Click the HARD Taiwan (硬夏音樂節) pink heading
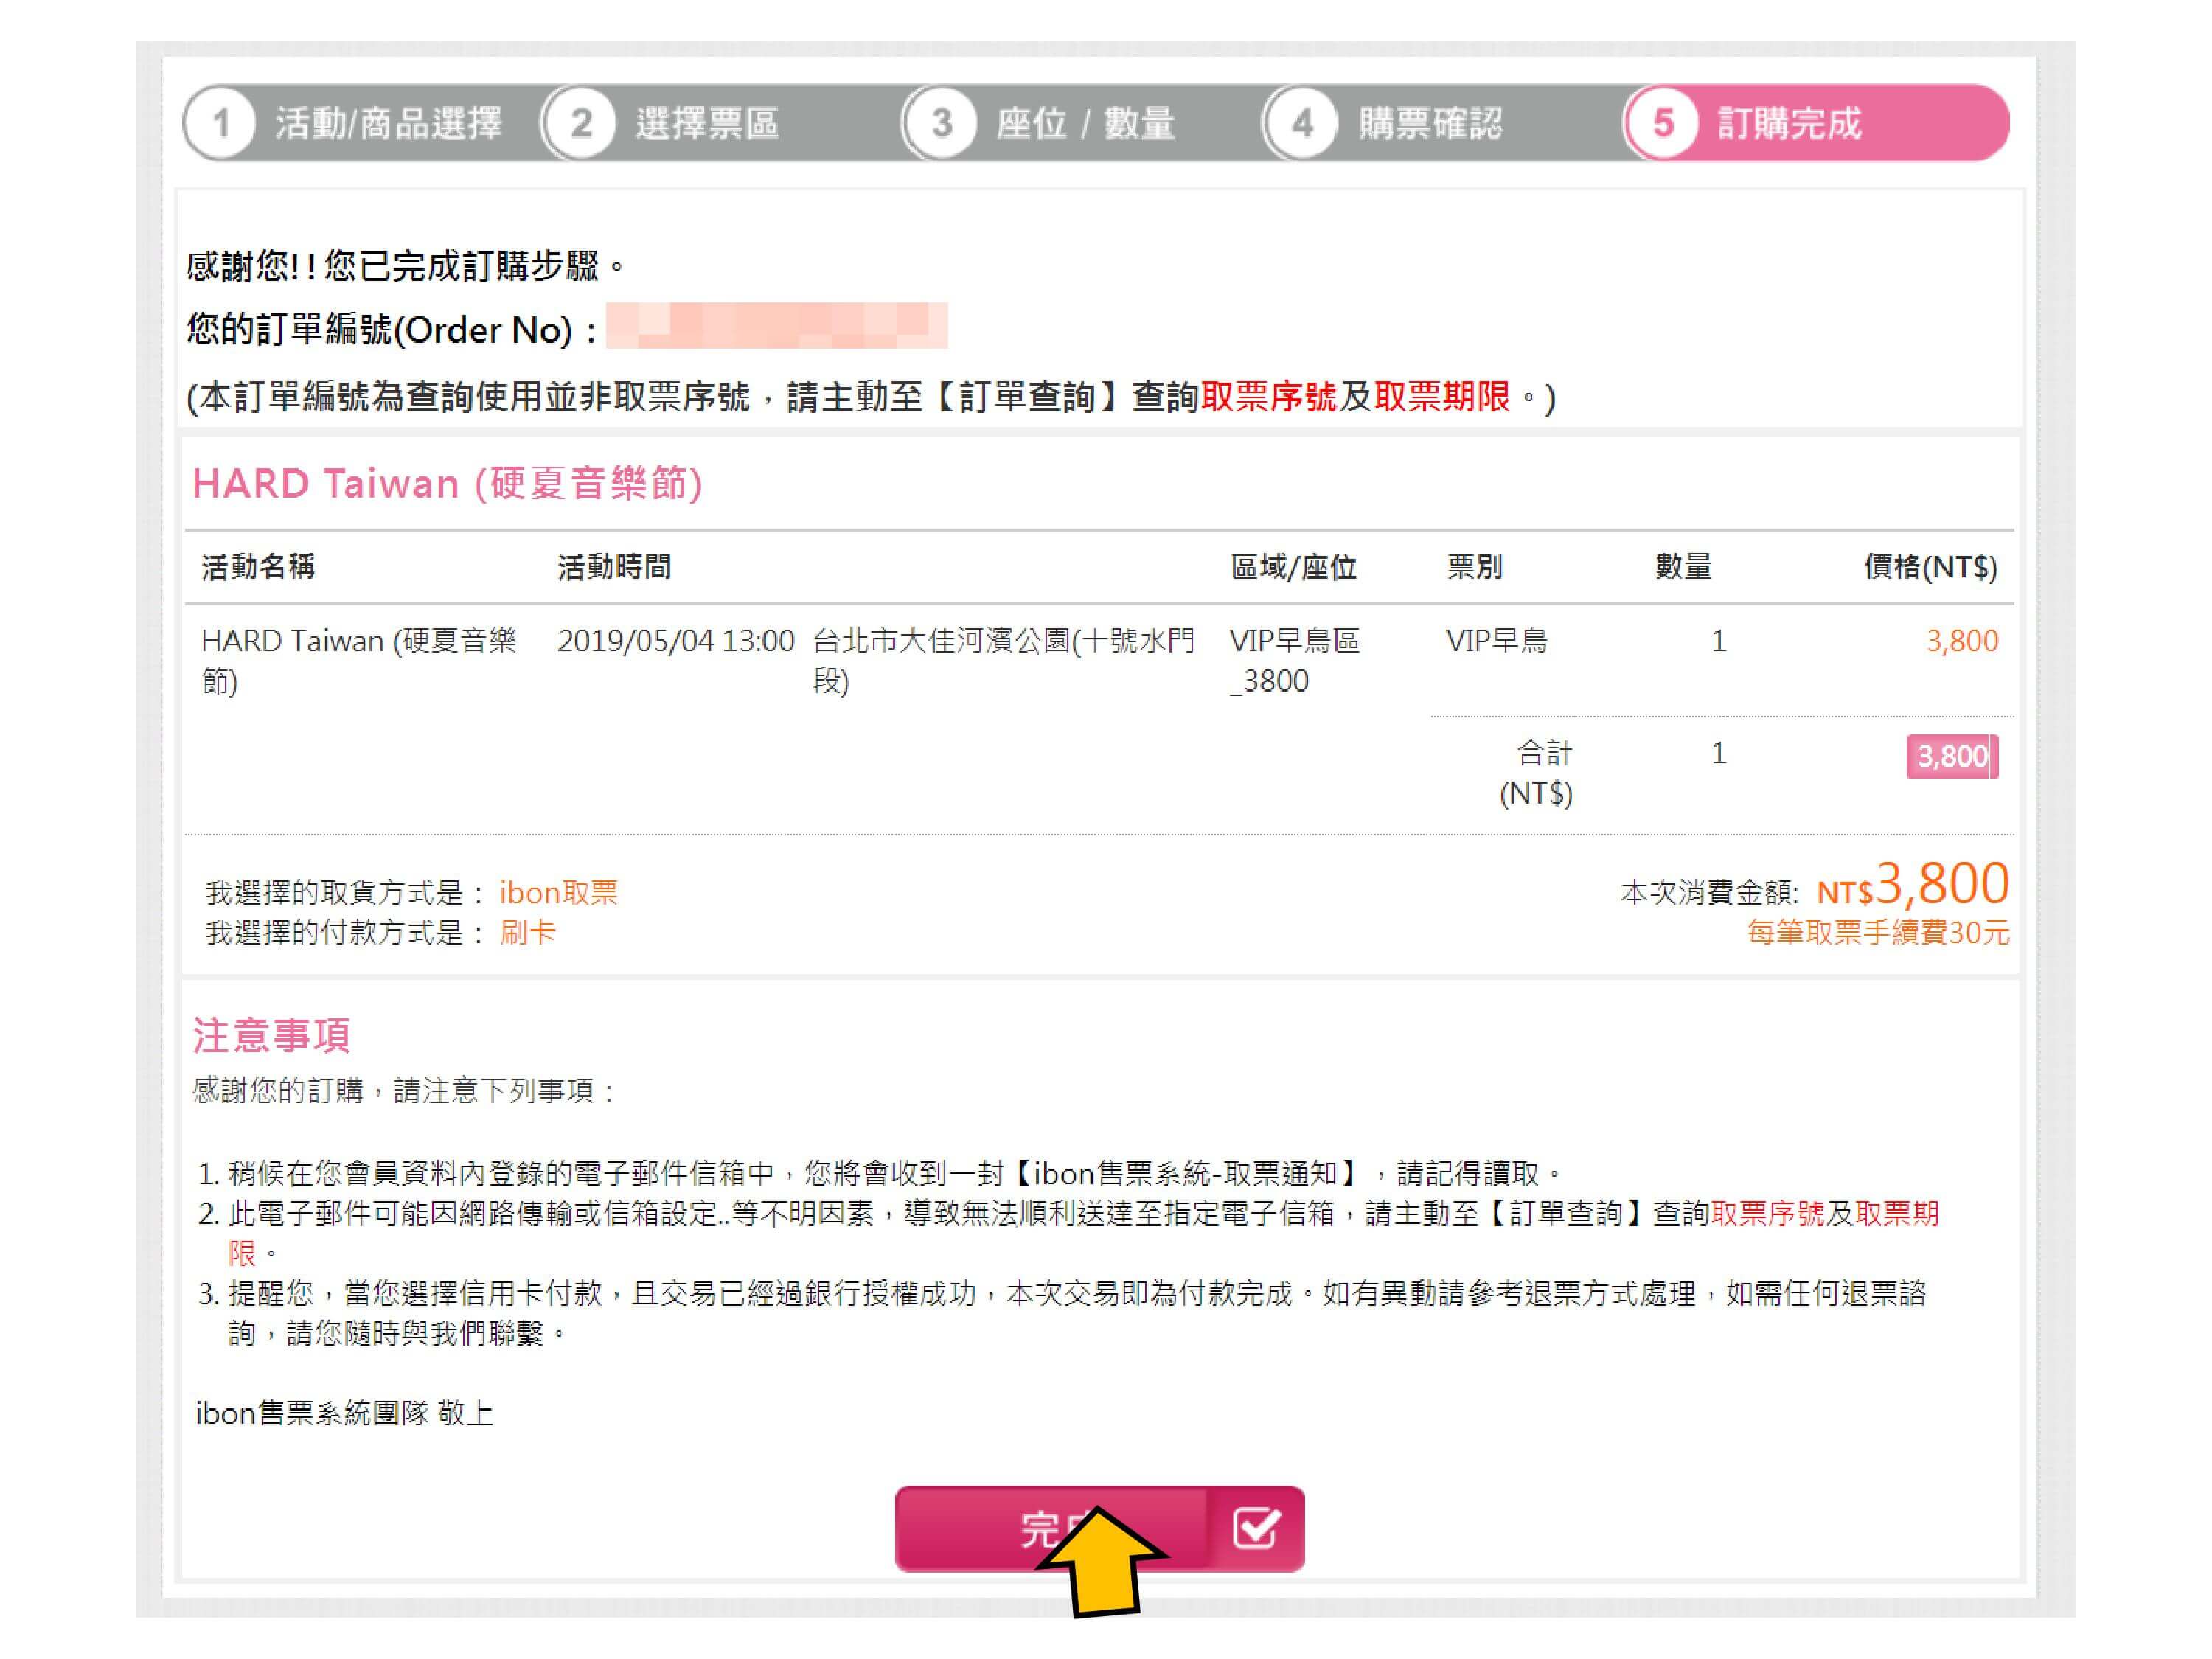 [x=447, y=484]
